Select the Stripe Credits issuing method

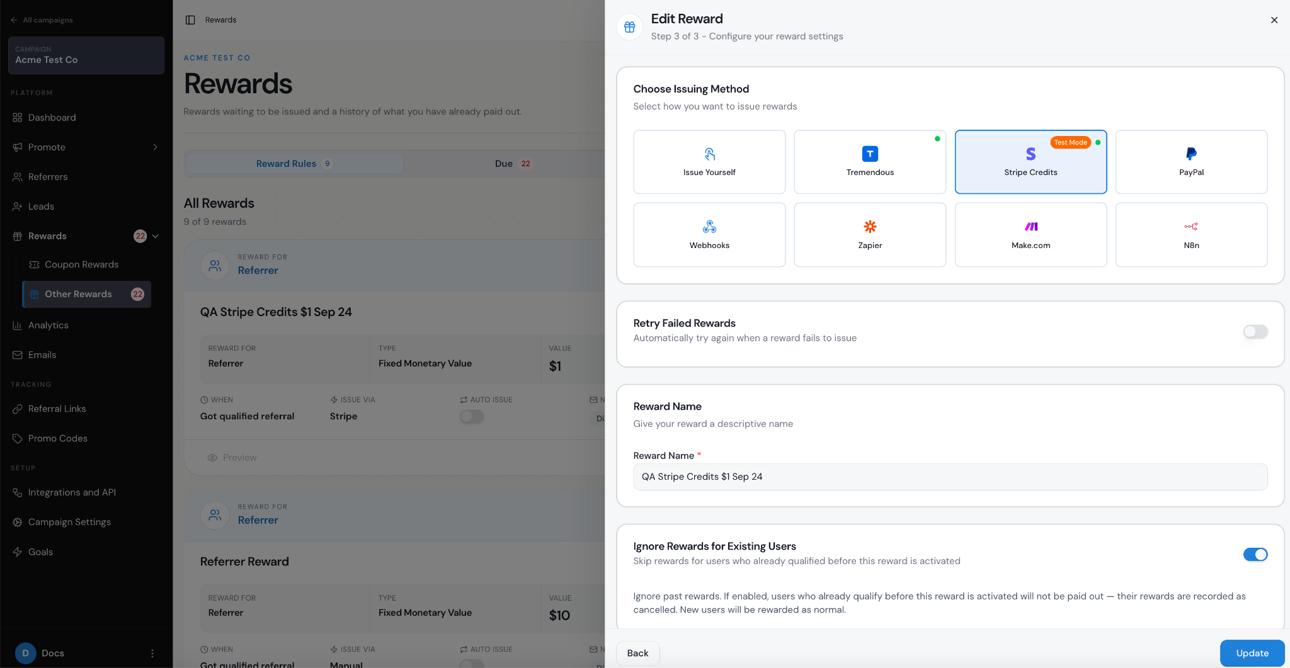1030,162
